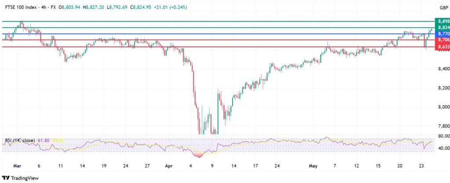Click the Apr label on time axis

coord(170,167)
